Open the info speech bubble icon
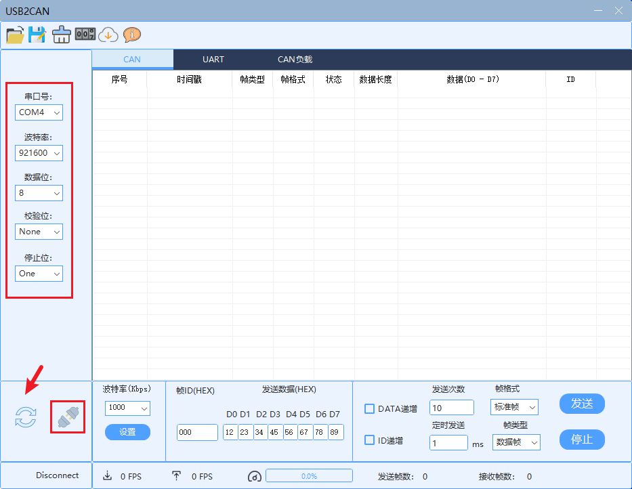This screenshot has height=489, width=632. (132, 35)
